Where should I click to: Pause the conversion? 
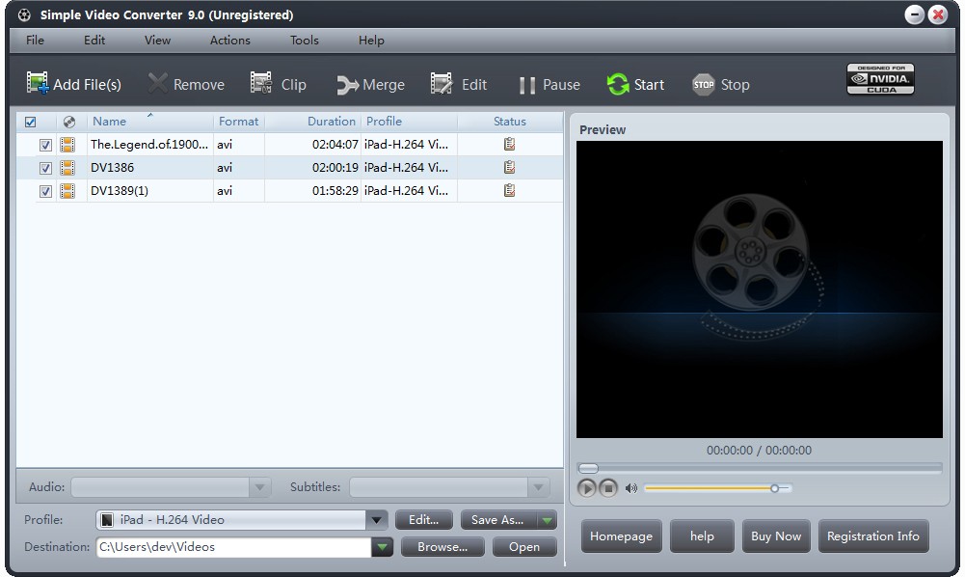[x=549, y=84]
